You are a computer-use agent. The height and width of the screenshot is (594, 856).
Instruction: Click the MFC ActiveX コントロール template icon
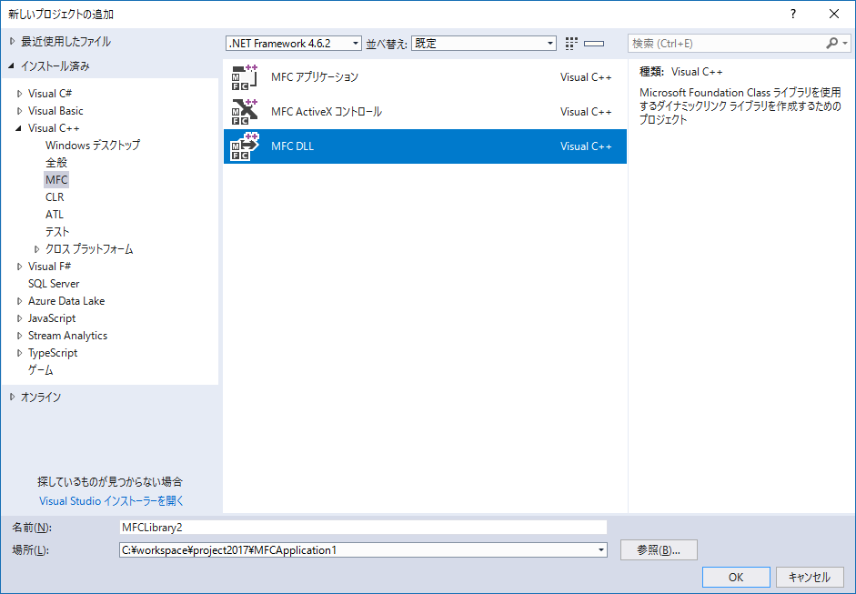[244, 111]
